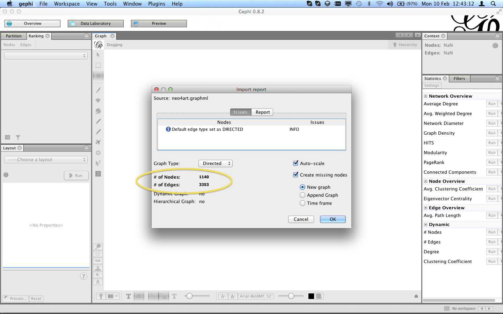
Task: Collapse the Network Overview section
Action: coord(425,96)
